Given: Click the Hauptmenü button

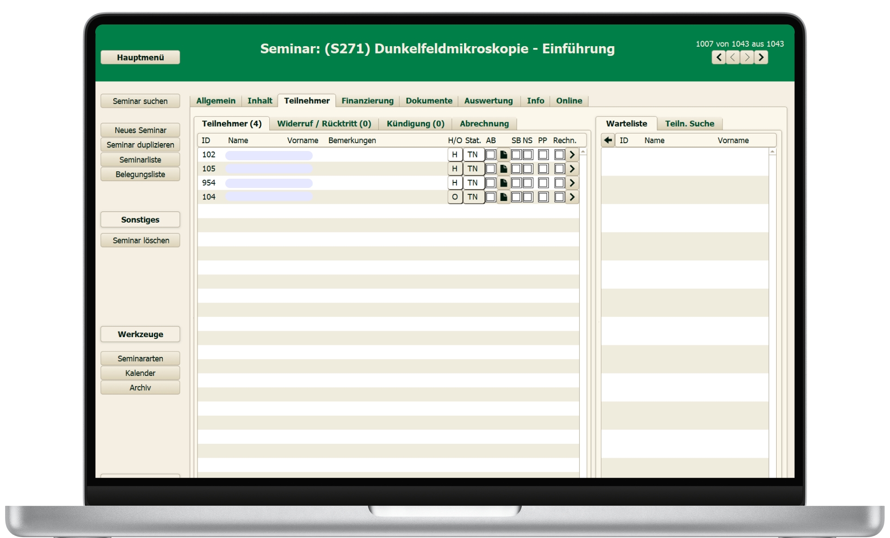Looking at the screenshot, I should point(140,57).
